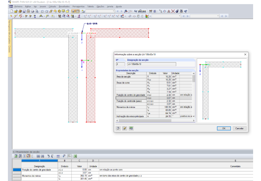This screenshot has height=181, width=261.
Task: Open the Ajuda menu
Action: (119, 7)
